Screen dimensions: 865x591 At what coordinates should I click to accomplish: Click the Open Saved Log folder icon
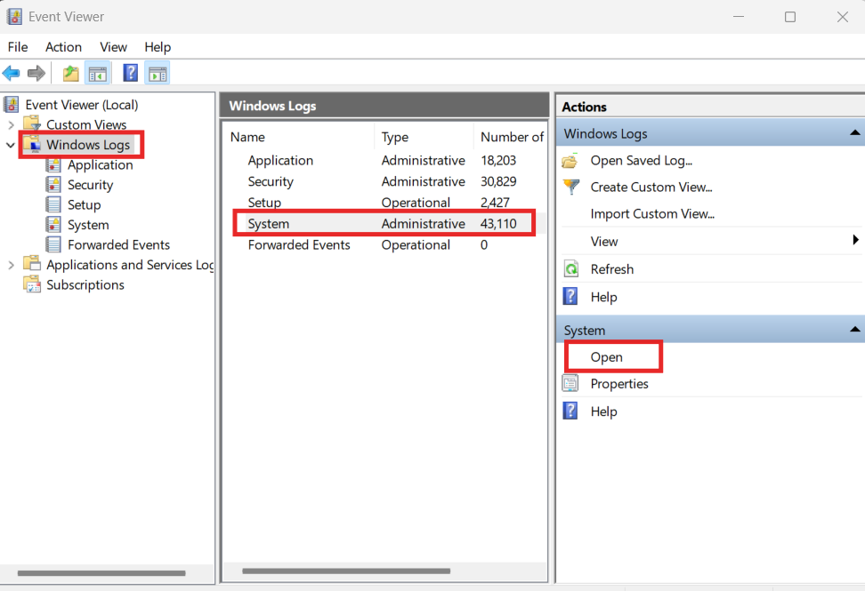[x=571, y=161]
